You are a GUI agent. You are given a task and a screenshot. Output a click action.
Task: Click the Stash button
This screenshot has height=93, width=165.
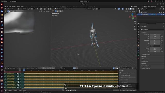click(x=53, y=68)
